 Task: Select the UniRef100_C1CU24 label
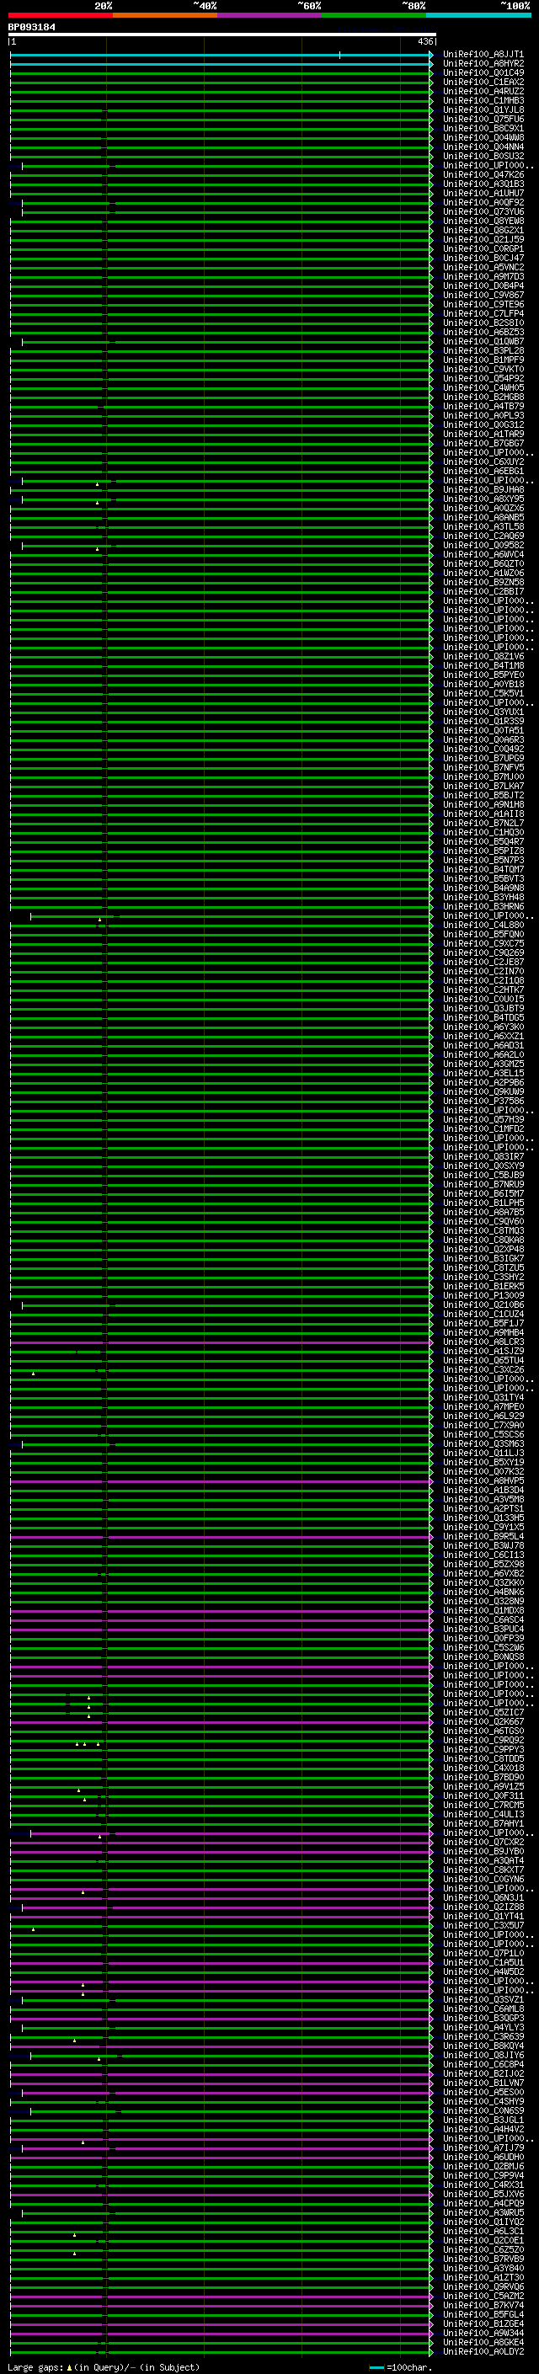click(483, 1315)
